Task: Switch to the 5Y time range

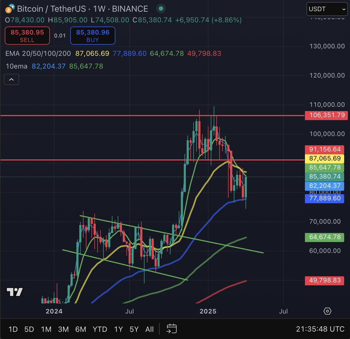Action: [x=134, y=329]
